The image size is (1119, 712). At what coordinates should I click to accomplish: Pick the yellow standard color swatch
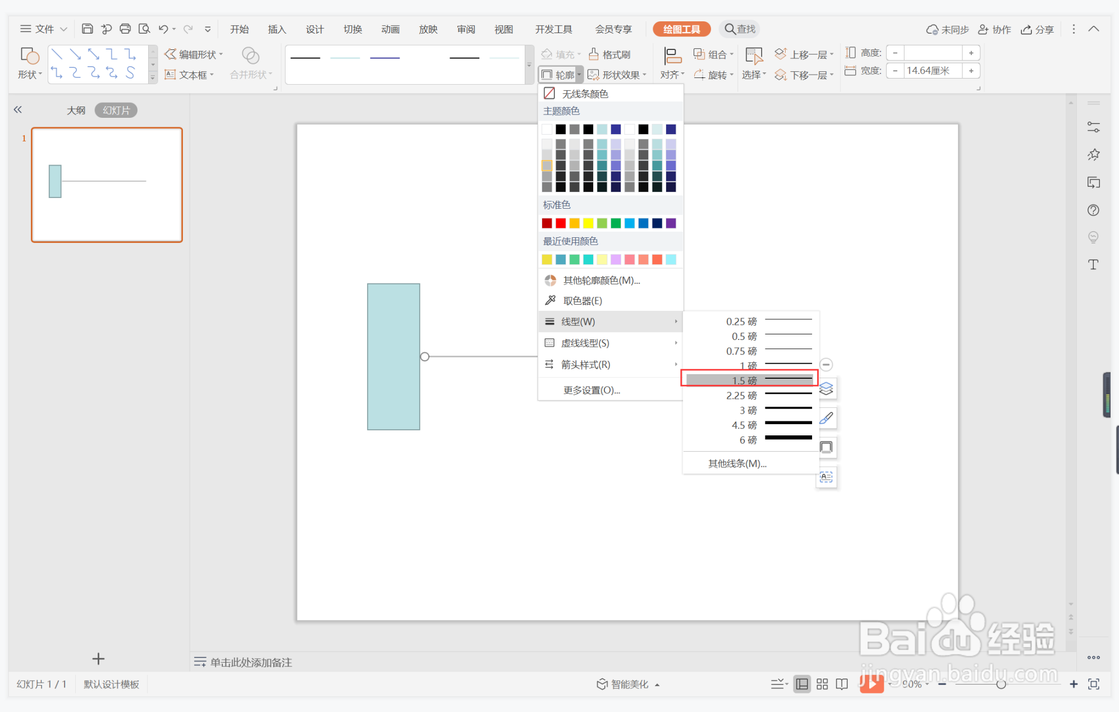(x=588, y=223)
